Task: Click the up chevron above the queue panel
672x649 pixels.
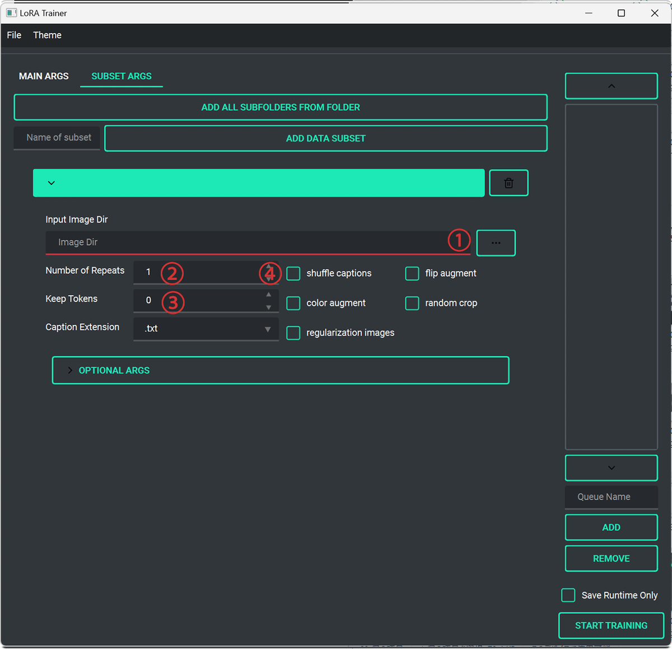Action: [611, 86]
